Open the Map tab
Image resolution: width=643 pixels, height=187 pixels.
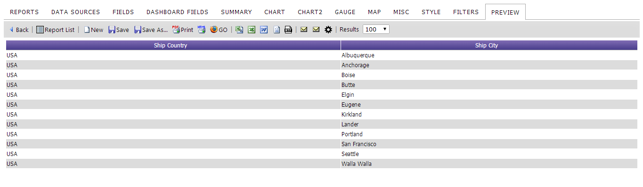(x=374, y=12)
